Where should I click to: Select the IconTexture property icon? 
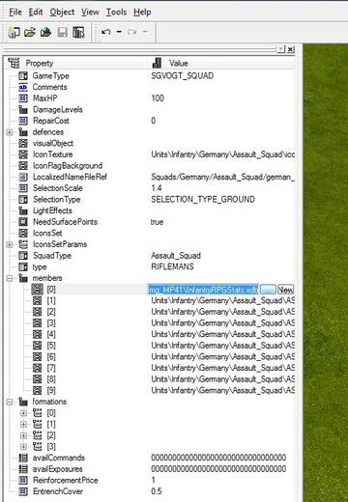click(x=23, y=154)
